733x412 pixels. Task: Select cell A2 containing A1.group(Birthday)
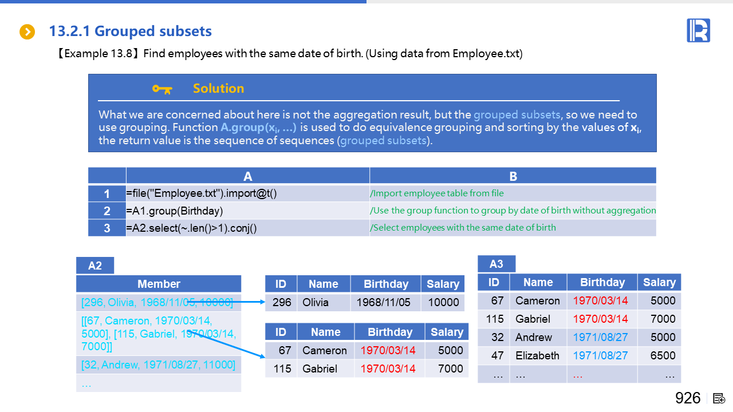click(x=247, y=211)
